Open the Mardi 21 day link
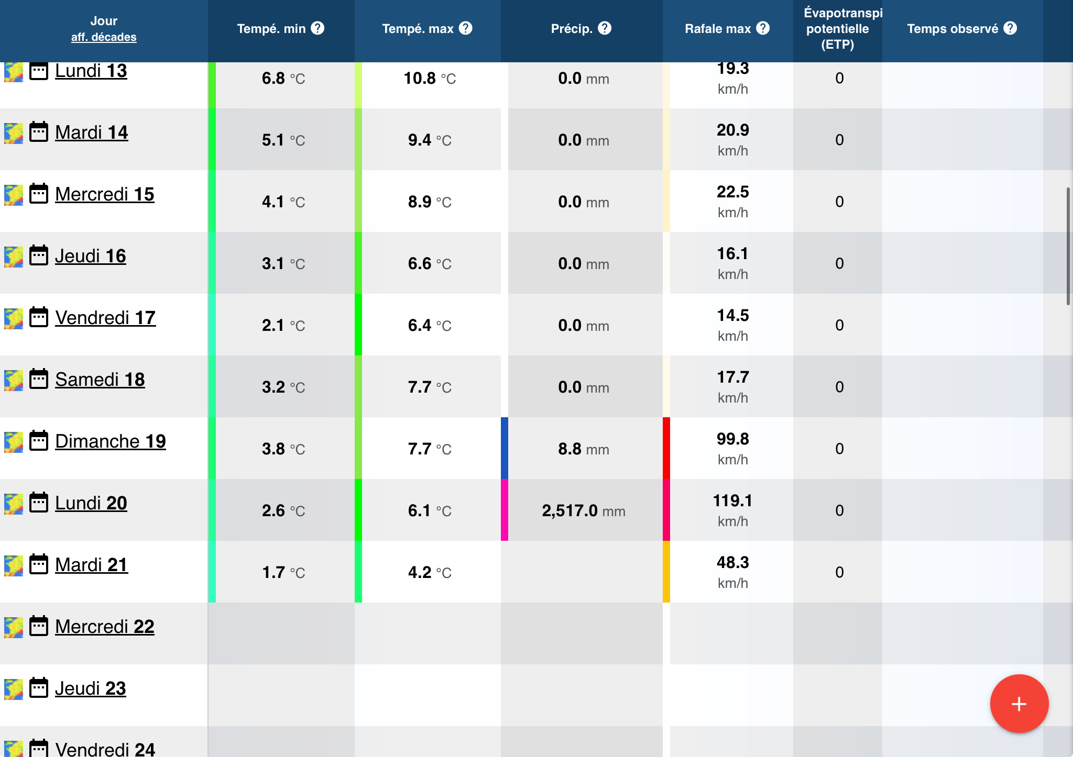Screen dimensions: 1073x757 point(91,565)
